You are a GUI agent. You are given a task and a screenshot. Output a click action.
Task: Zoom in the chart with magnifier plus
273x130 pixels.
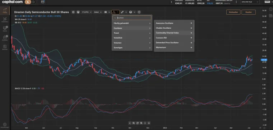(141, 123)
